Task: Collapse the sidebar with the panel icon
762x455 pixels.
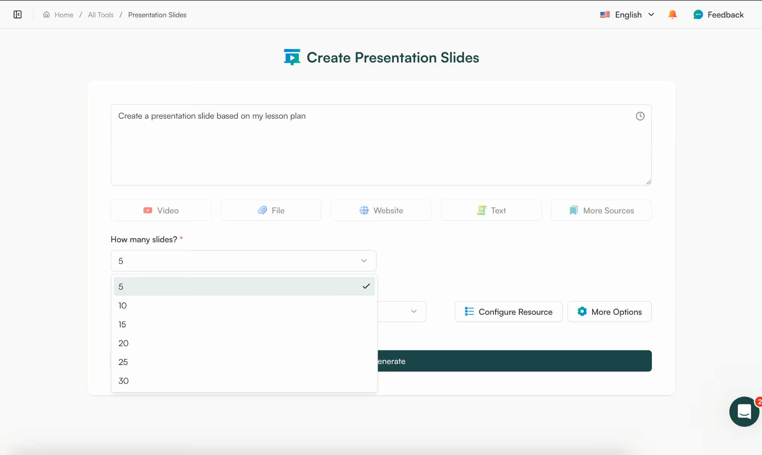Action: click(17, 15)
